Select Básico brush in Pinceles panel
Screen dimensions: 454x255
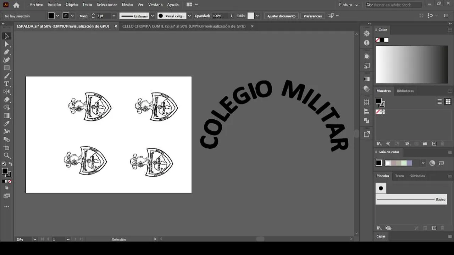tap(411, 199)
